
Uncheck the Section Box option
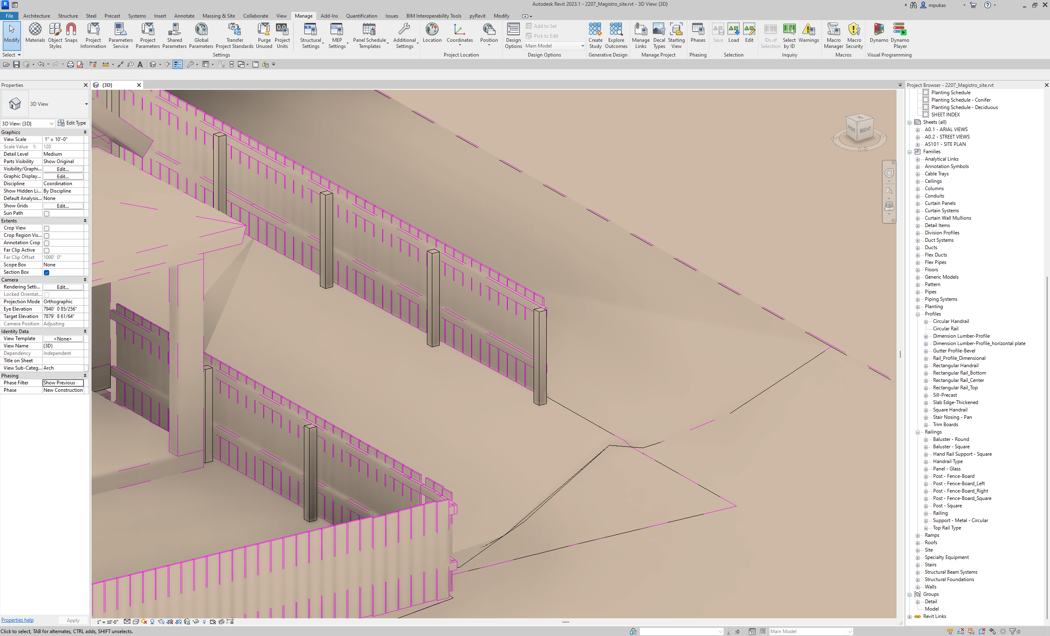click(46, 273)
